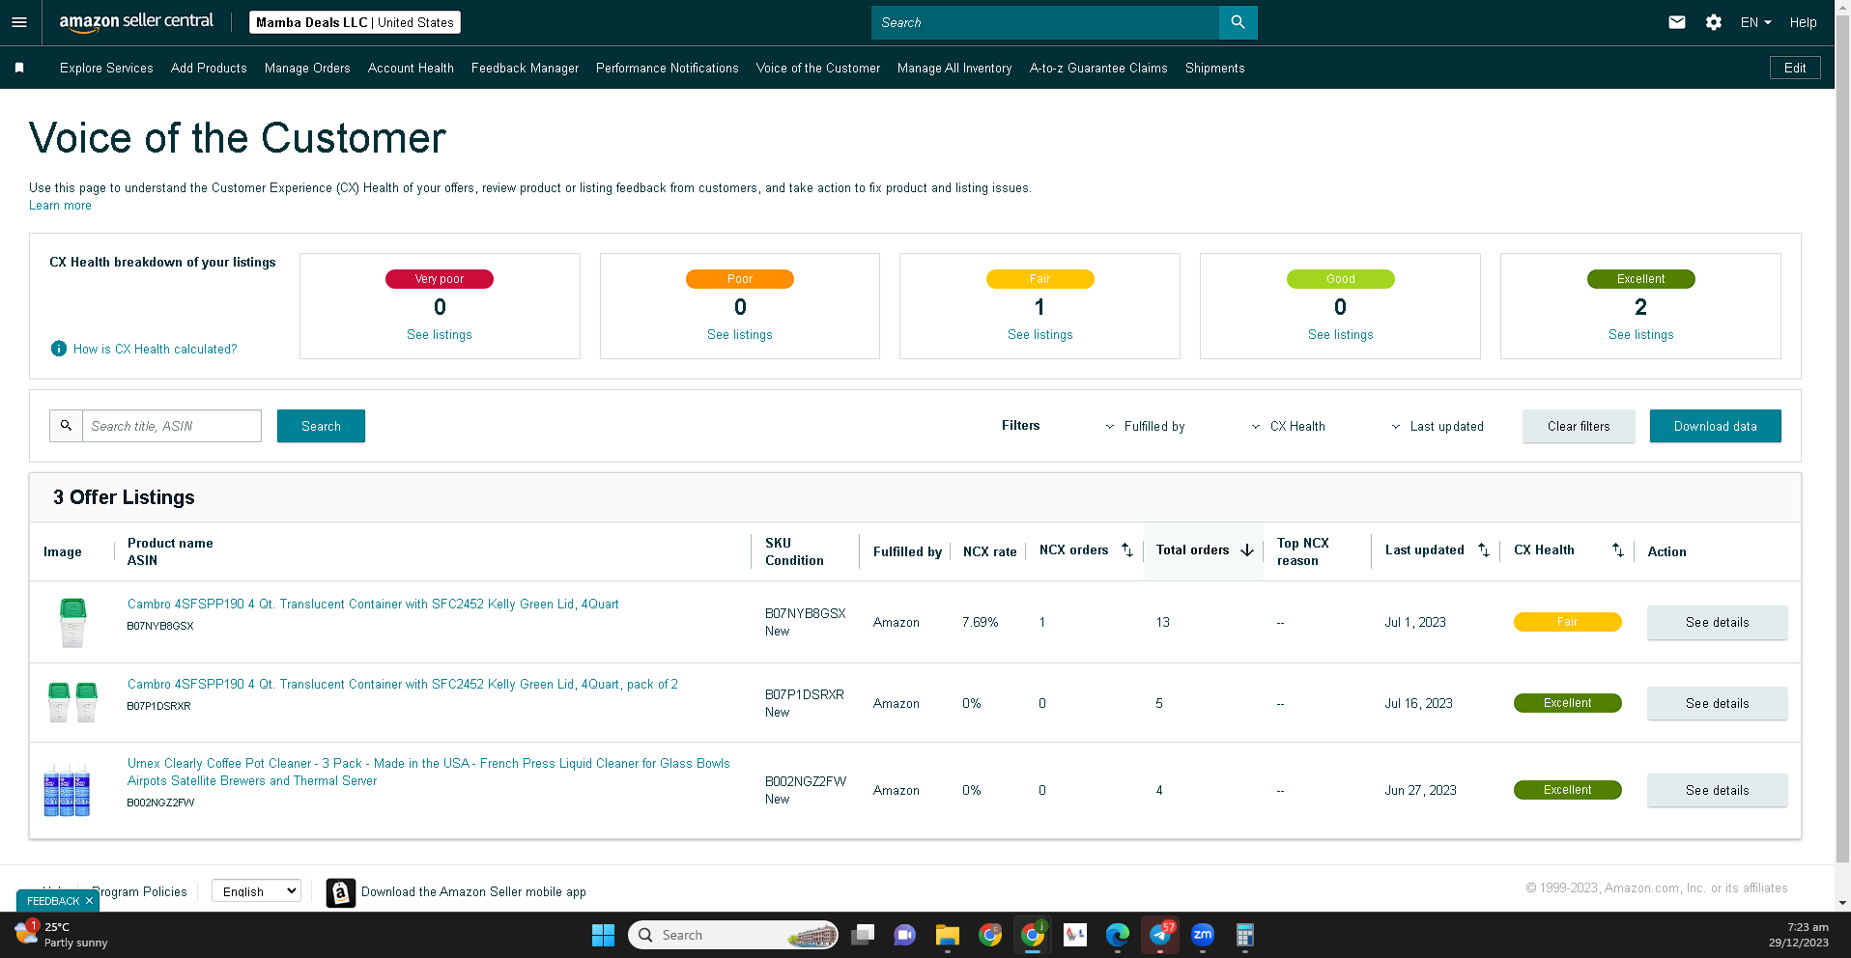Open the active Chrome window on taskbar
Screen dimensions: 1851x958
[1033, 935]
